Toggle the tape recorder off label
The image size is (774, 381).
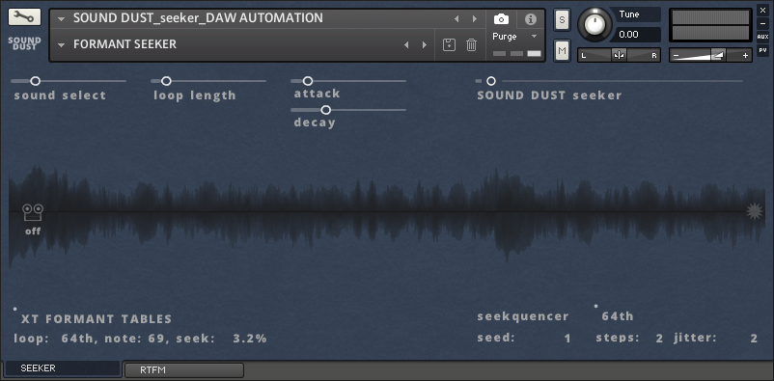[x=33, y=231]
